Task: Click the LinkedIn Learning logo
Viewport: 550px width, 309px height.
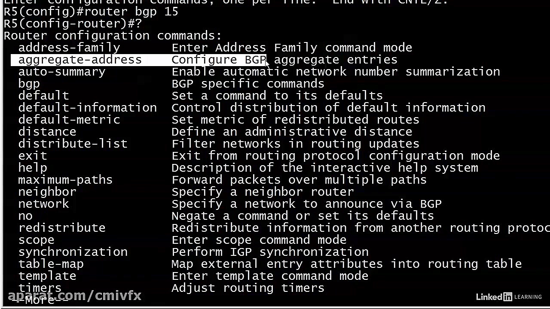Action: click(508, 297)
